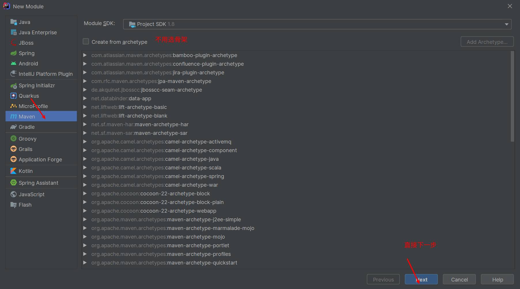Open the Module SDK dropdown
520x289 pixels.
coord(317,24)
